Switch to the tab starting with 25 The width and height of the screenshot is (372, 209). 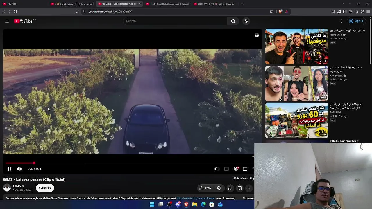(167, 4)
